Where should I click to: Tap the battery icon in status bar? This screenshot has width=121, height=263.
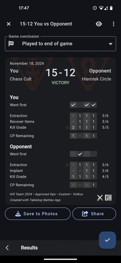tap(111, 8)
